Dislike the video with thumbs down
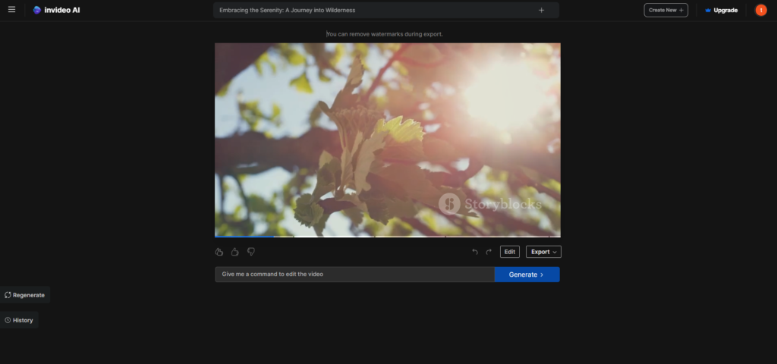This screenshot has height=364, width=777. [251, 252]
